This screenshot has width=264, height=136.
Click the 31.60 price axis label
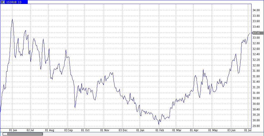[256, 76]
